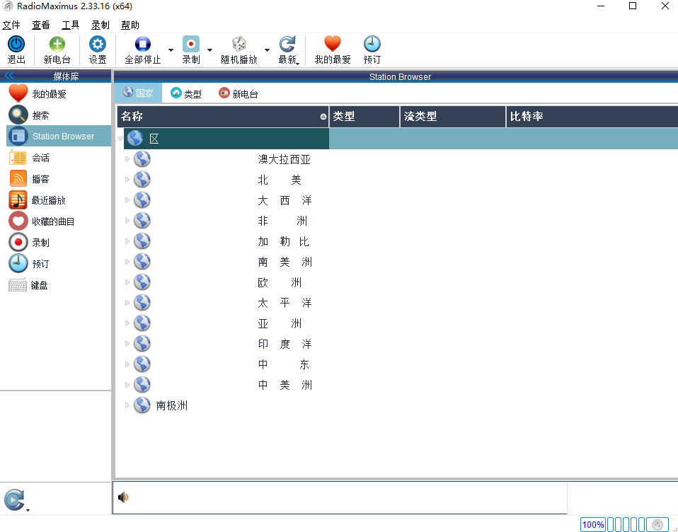Refresh using the 最新 toolbar icon
This screenshot has width=678, height=532.
(x=287, y=44)
